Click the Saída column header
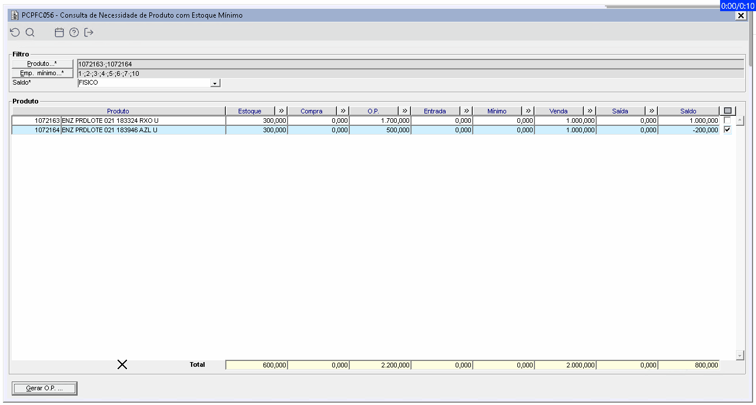 (620, 111)
